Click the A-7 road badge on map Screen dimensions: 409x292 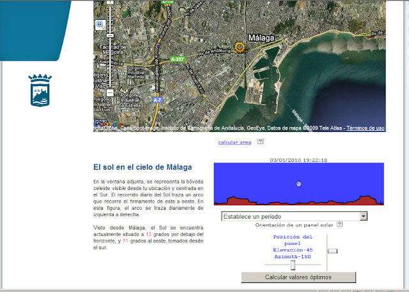[x=157, y=100]
